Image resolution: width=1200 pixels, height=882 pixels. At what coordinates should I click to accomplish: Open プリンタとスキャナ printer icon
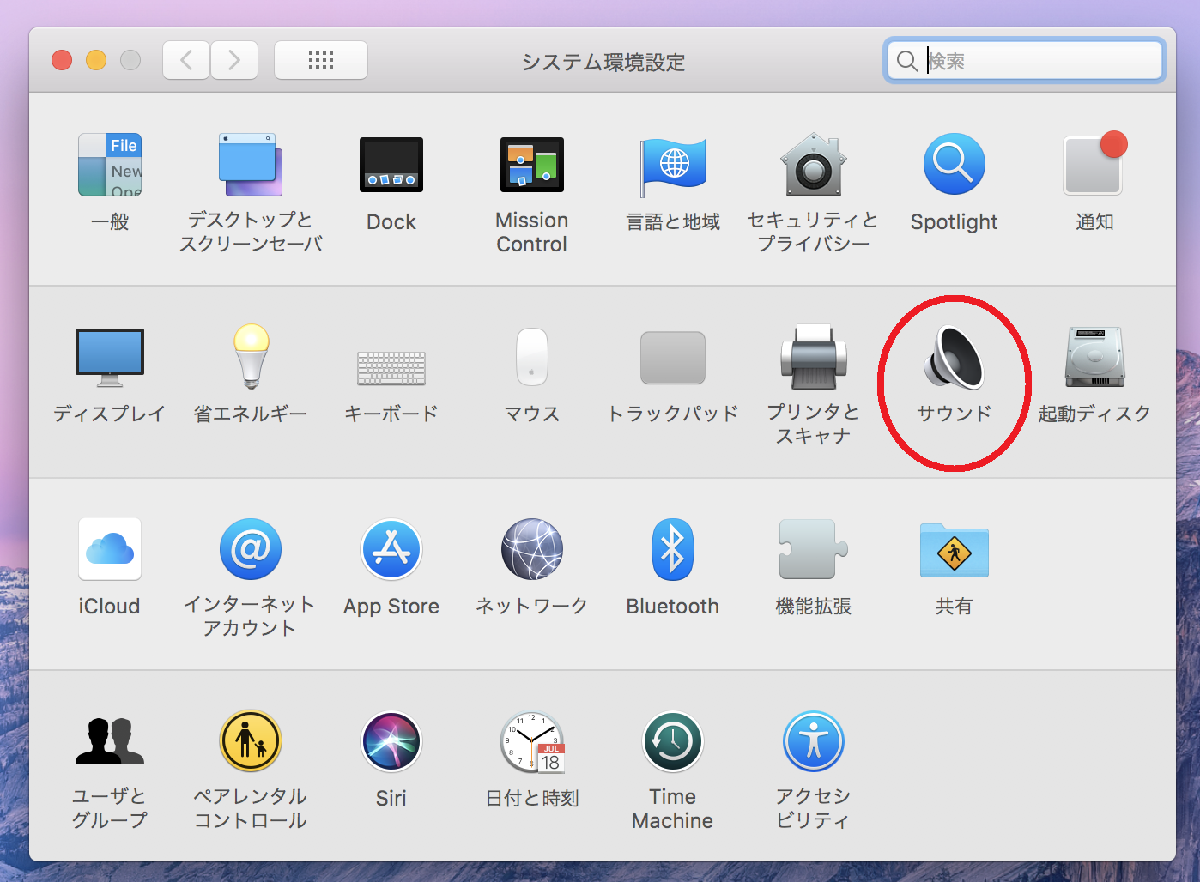click(x=814, y=356)
